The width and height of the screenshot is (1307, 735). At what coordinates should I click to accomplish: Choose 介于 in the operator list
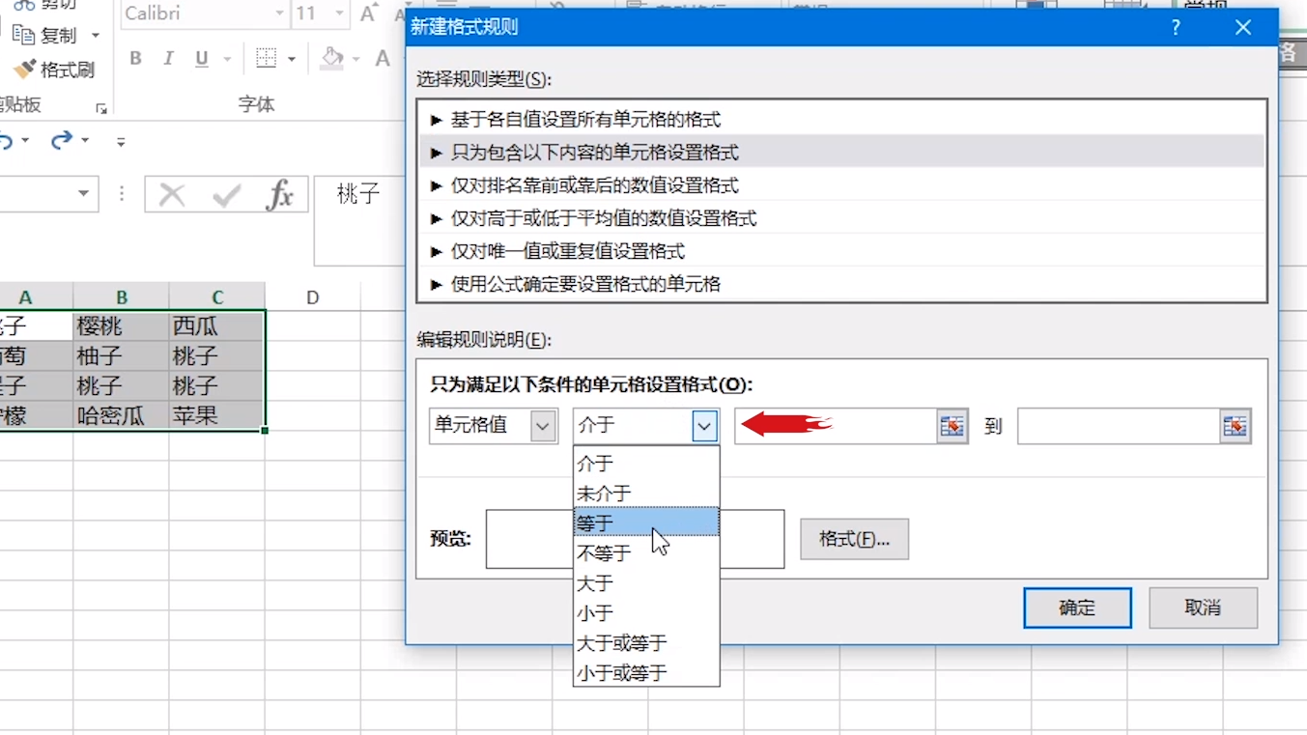646,463
